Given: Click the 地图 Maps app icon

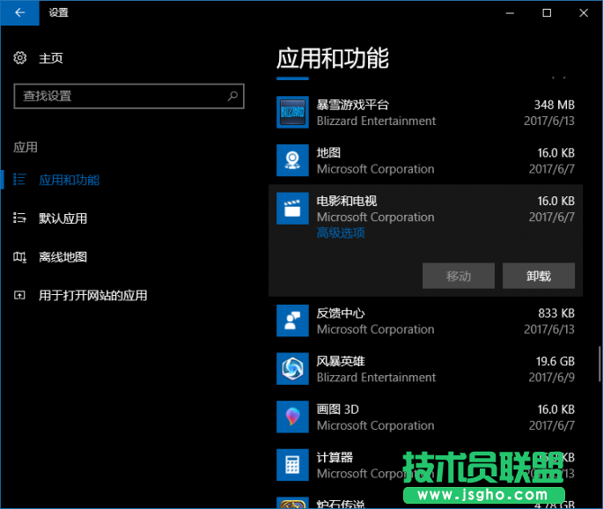Looking at the screenshot, I should (292, 160).
